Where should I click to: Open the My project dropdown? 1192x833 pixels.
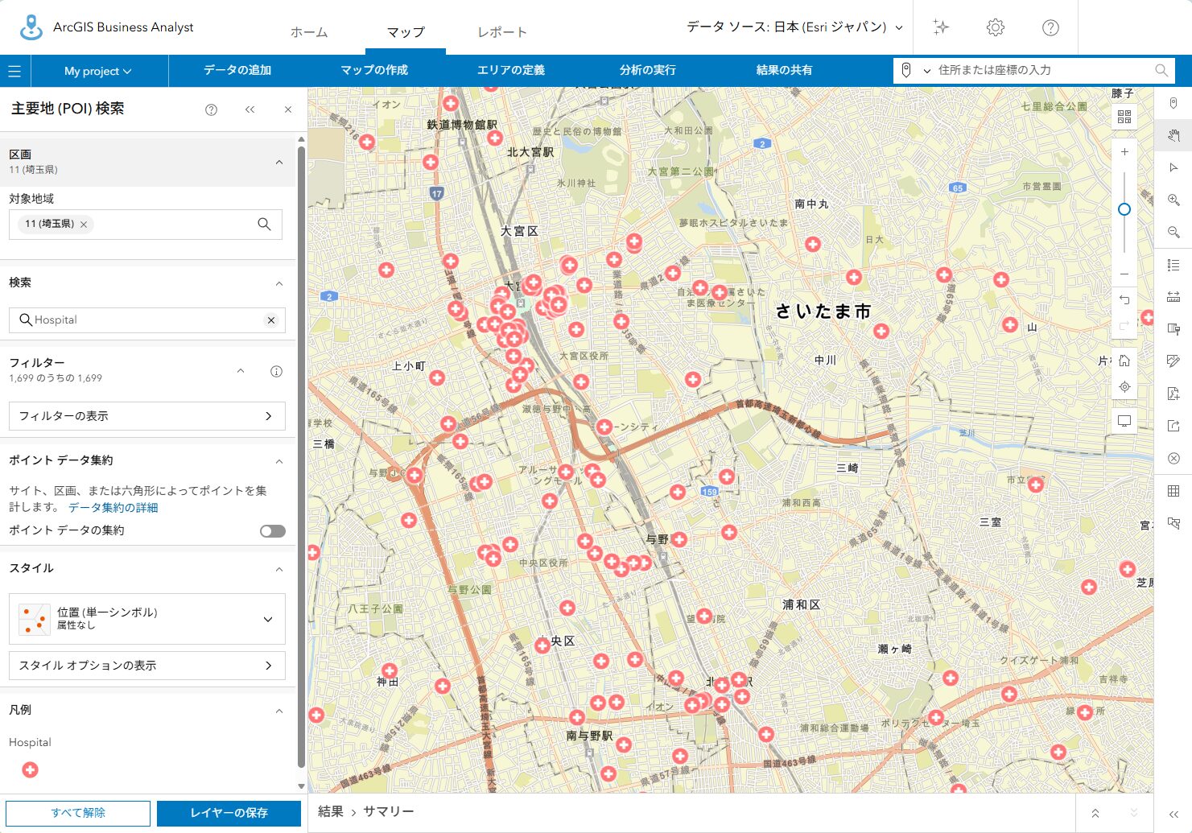(x=98, y=71)
